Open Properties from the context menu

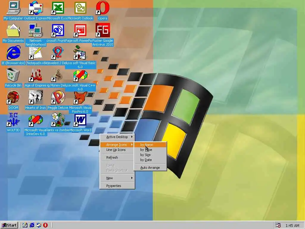117,186
